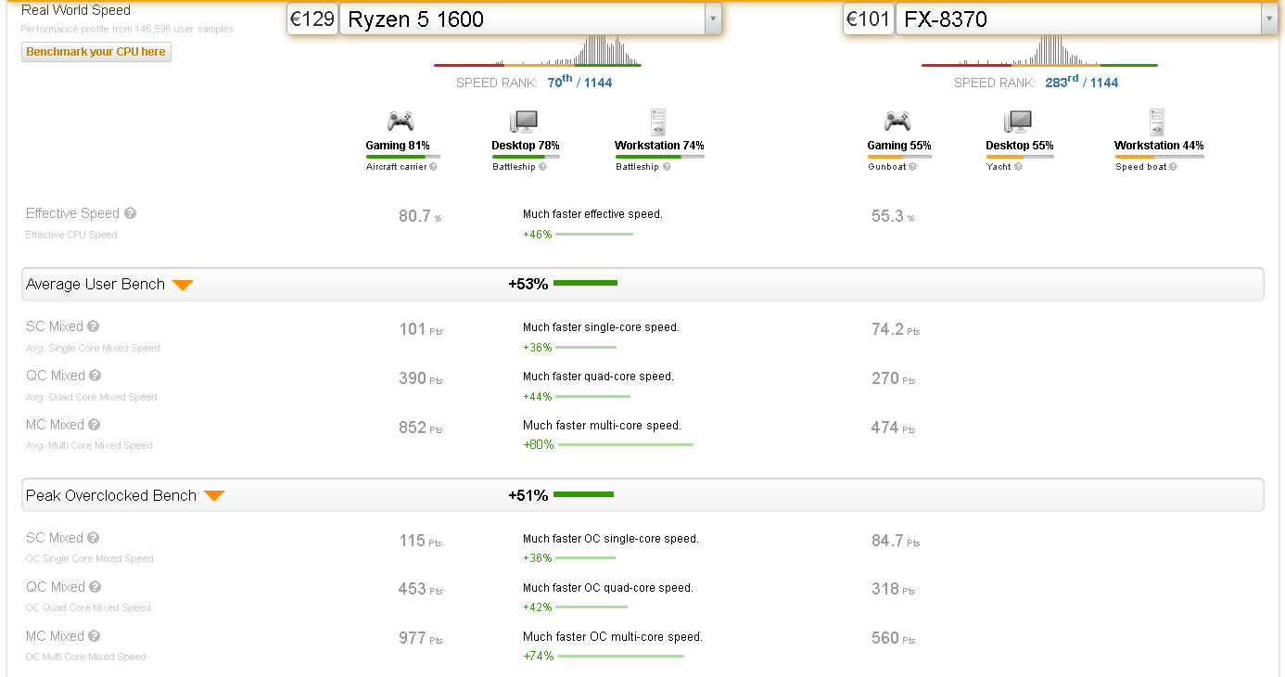The width and height of the screenshot is (1285, 677).
Task: Click the help icon under Desktop 78%
Action: pos(542,167)
